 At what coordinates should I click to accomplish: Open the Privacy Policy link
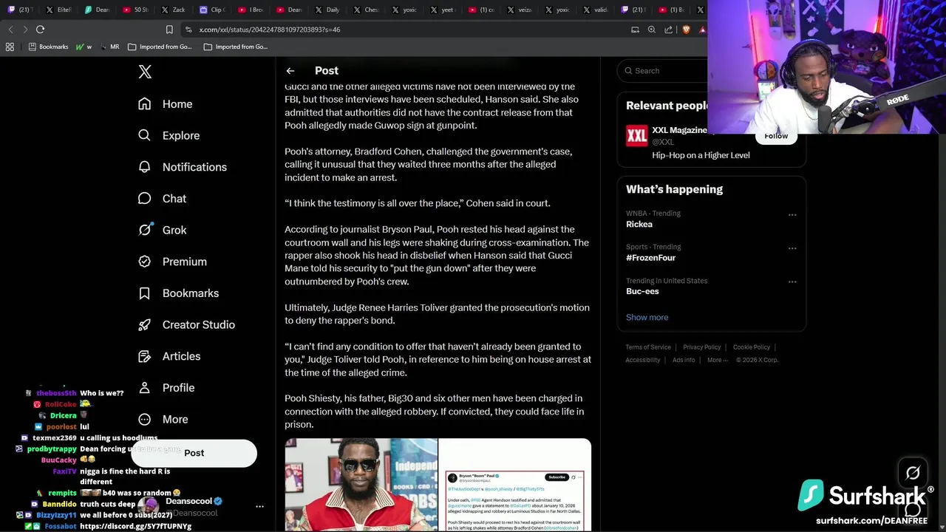click(701, 347)
